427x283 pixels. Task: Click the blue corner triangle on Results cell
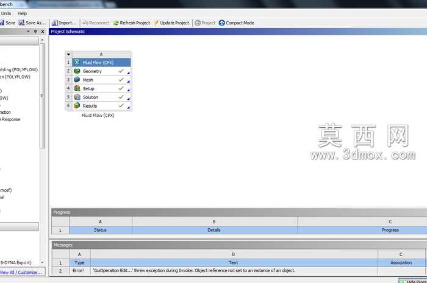[x=128, y=108]
